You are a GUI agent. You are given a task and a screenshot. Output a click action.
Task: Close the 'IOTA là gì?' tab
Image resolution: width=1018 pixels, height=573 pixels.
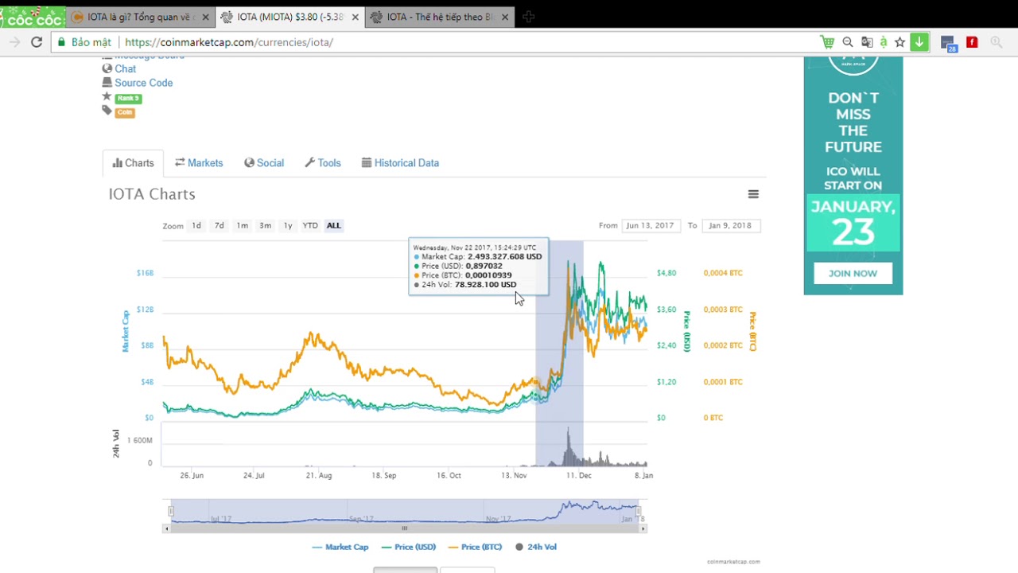pyautogui.click(x=206, y=17)
